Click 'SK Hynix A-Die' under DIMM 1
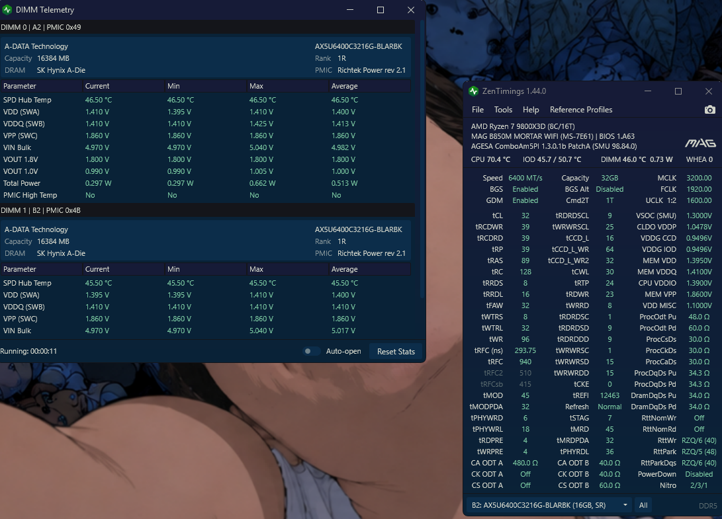 pyautogui.click(x=61, y=253)
